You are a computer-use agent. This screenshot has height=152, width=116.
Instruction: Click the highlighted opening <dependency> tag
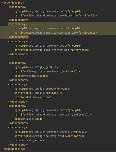[18, 24]
